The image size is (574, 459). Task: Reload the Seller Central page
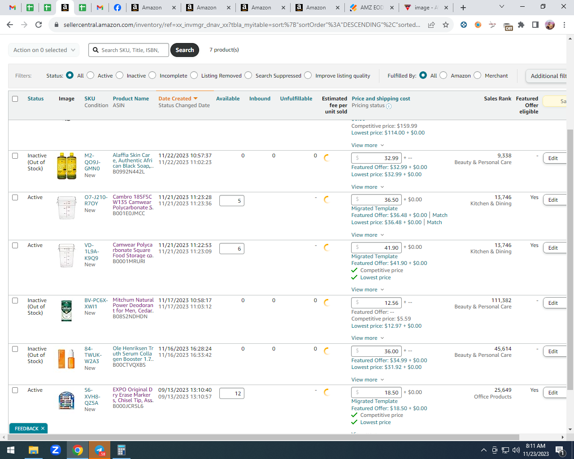(39, 25)
